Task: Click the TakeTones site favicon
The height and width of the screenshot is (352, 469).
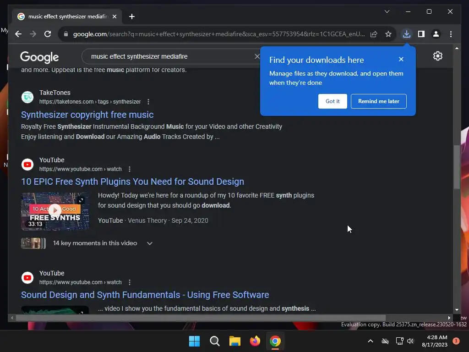Action: coord(27,97)
